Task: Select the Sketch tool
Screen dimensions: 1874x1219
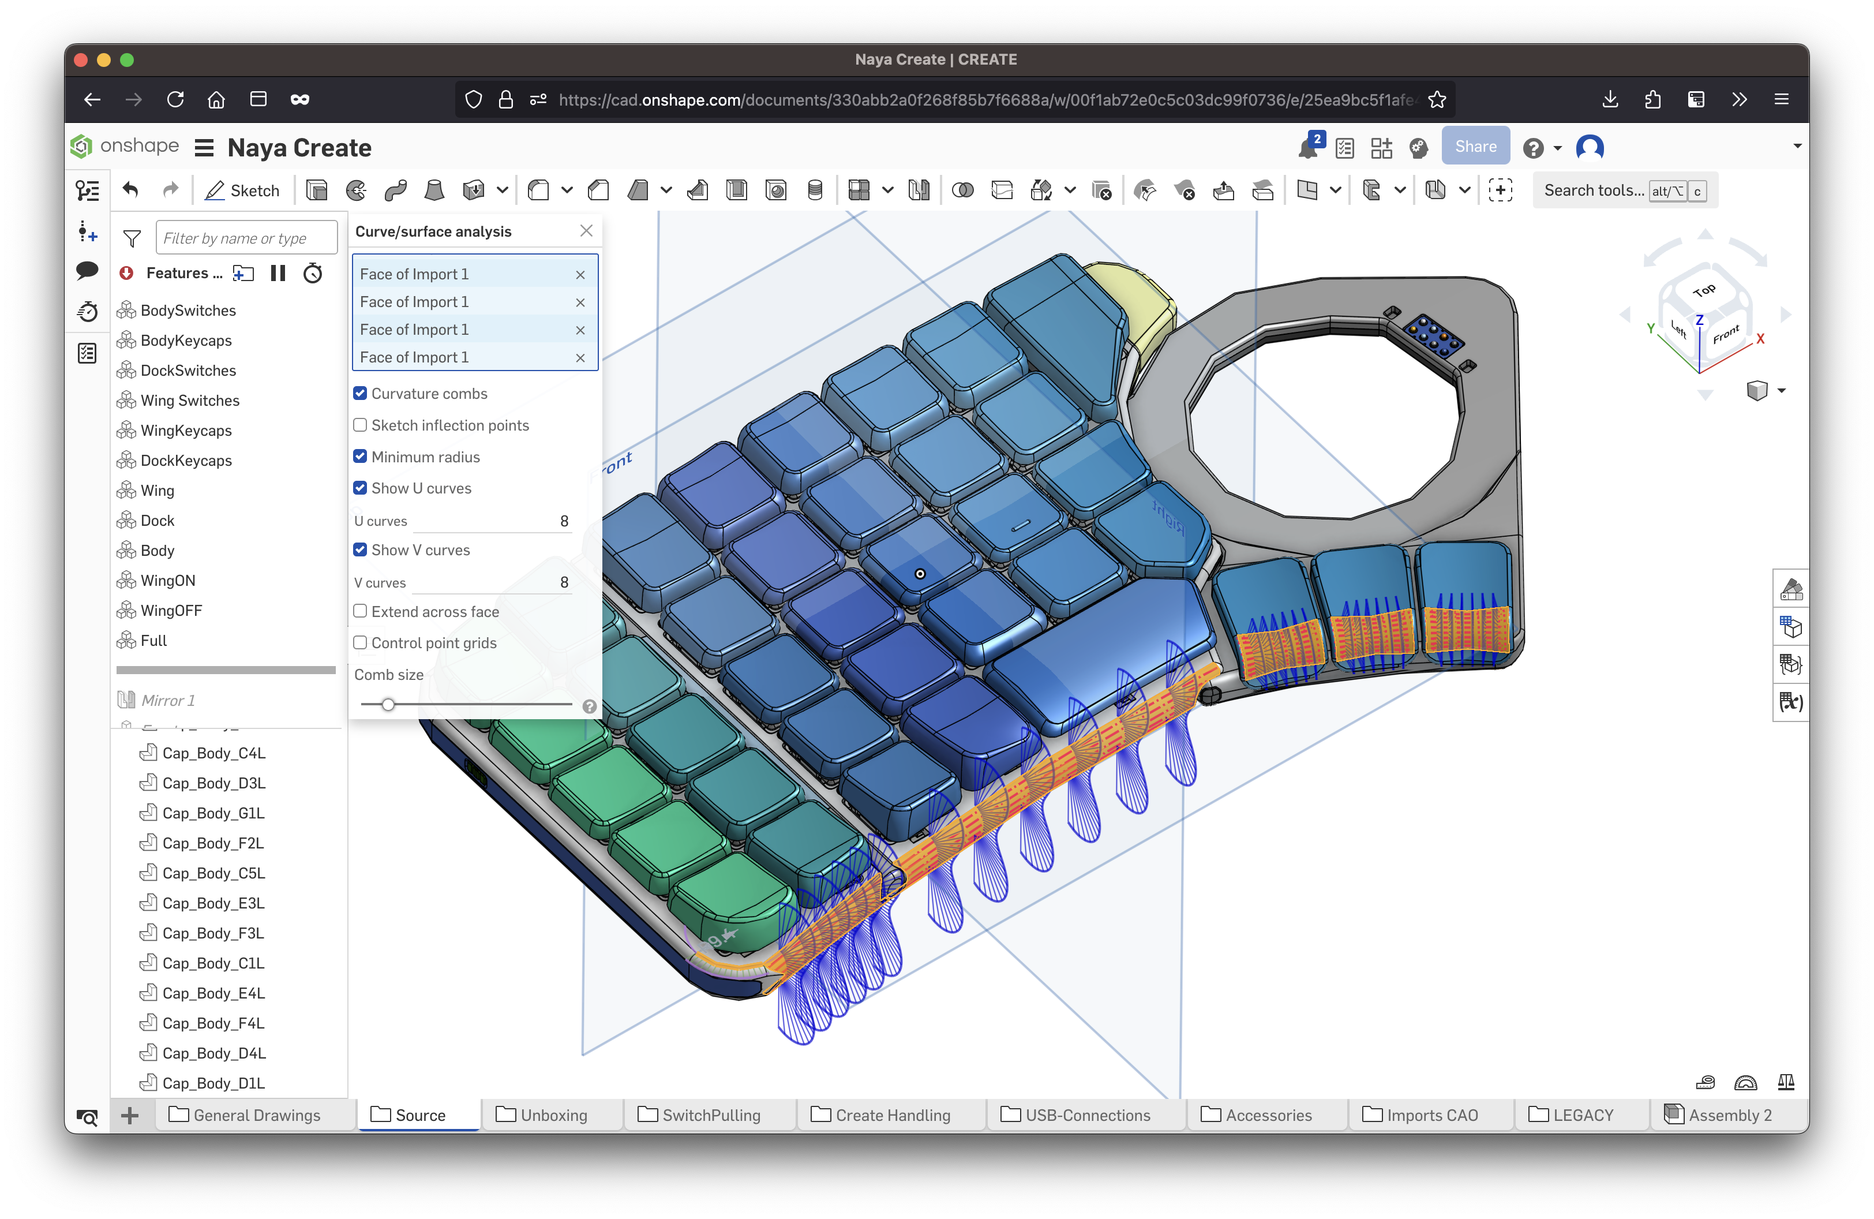Action: click(x=242, y=190)
